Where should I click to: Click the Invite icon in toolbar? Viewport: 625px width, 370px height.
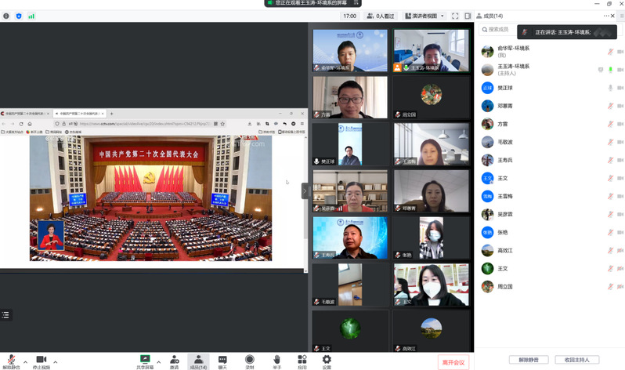[174, 361]
